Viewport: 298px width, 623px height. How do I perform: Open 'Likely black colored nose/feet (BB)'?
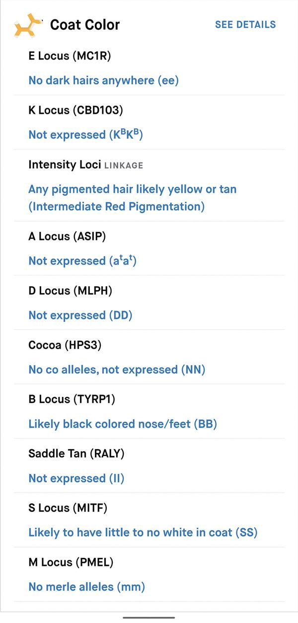click(x=123, y=424)
